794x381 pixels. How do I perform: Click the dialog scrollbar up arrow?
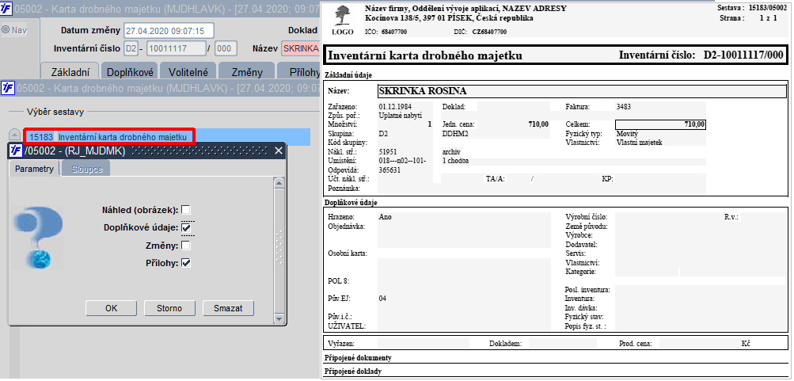coord(278,182)
